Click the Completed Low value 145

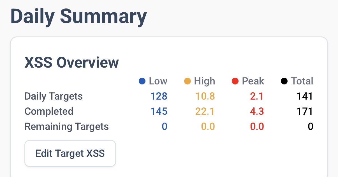coord(159,111)
